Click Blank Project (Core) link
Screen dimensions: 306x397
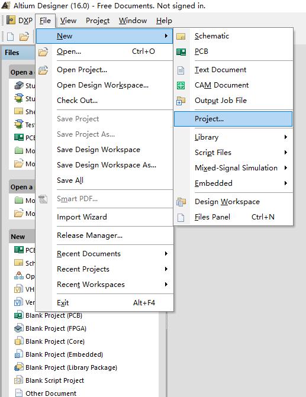click(x=55, y=341)
